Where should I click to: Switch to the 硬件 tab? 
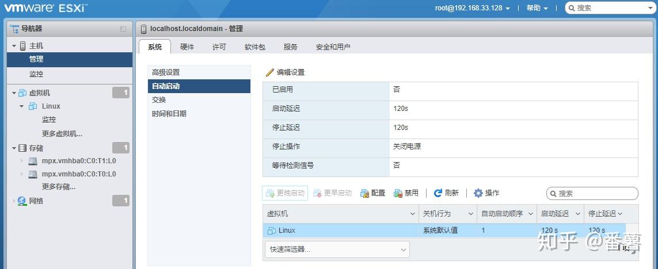pos(187,47)
